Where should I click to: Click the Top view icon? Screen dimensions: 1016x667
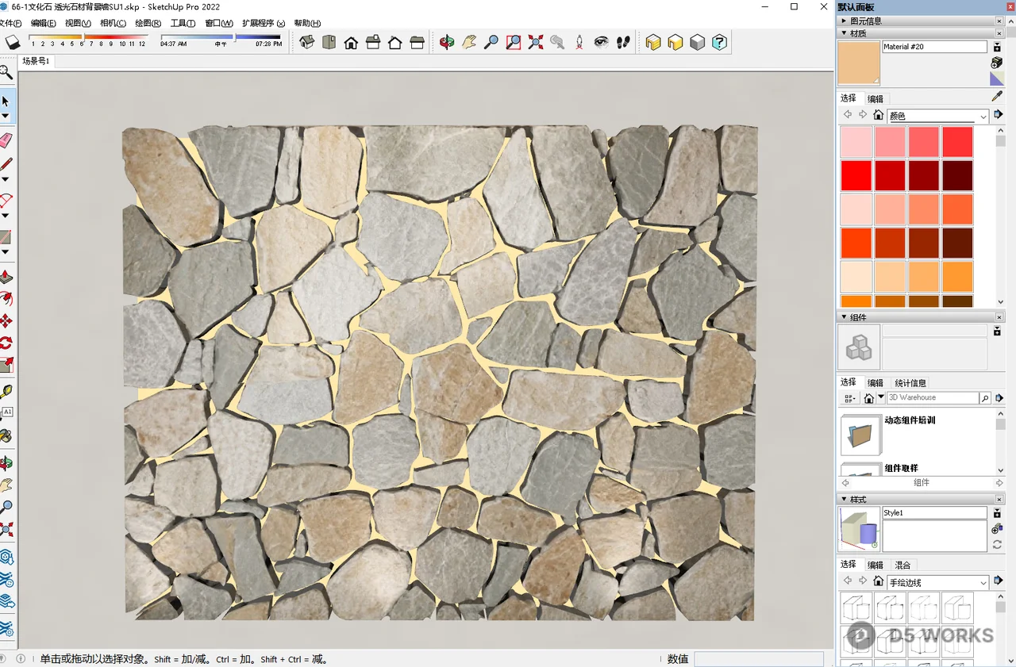click(329, 42)
